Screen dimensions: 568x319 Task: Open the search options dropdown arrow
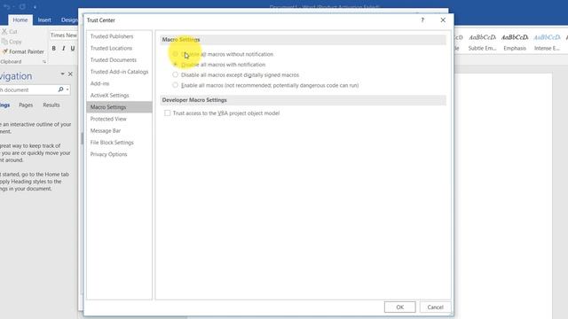click(67, 89)
